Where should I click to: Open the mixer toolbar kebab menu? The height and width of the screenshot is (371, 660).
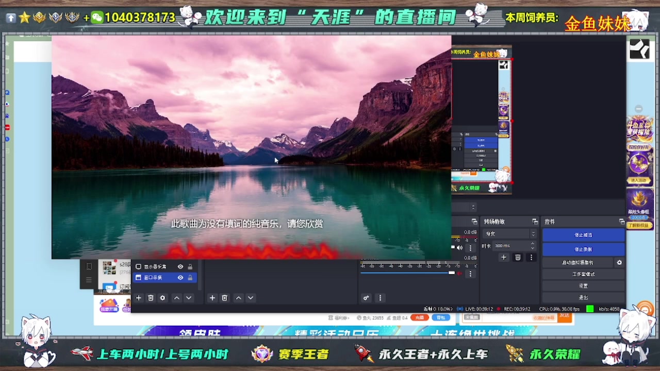click(380, 298)
